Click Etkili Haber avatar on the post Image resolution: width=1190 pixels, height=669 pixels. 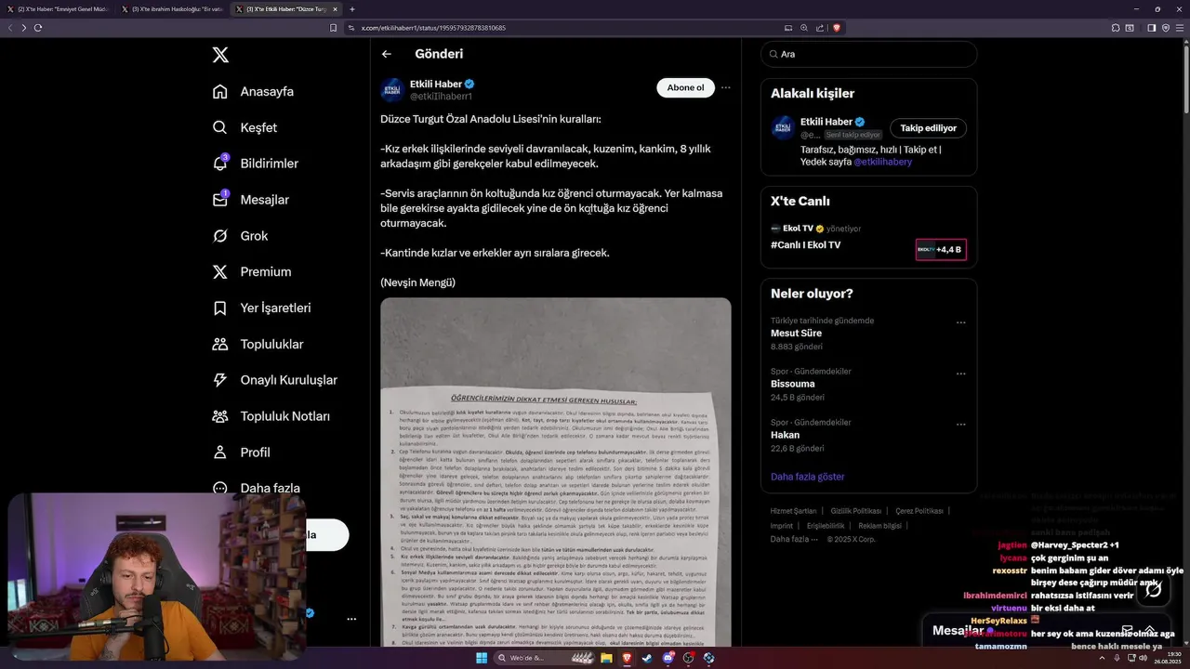(x=392, y=89)
